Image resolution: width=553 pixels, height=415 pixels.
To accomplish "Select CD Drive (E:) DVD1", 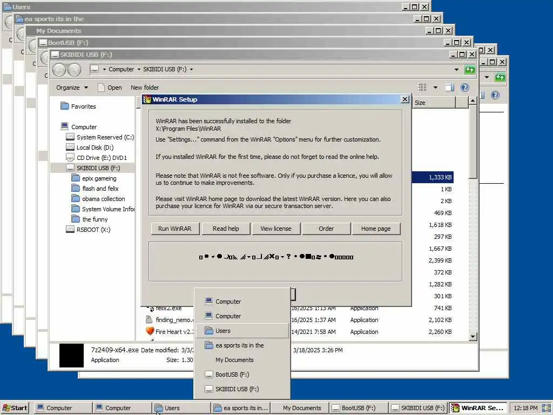I will (x=96, y=158).
